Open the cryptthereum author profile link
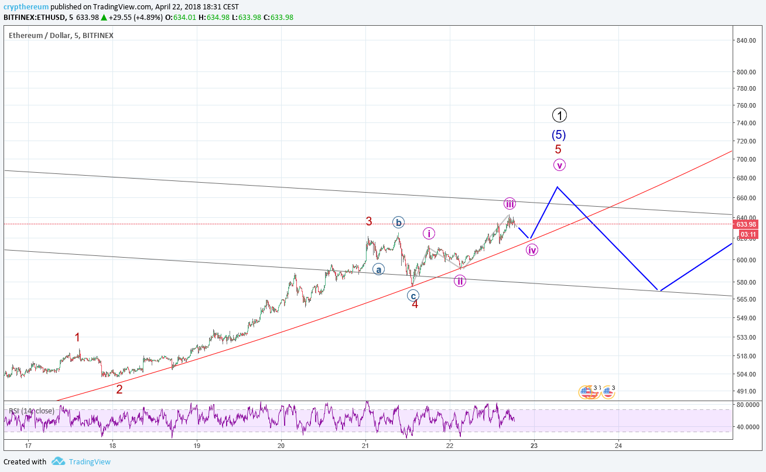This screenshot has height=472, width=766. point(26,7)
